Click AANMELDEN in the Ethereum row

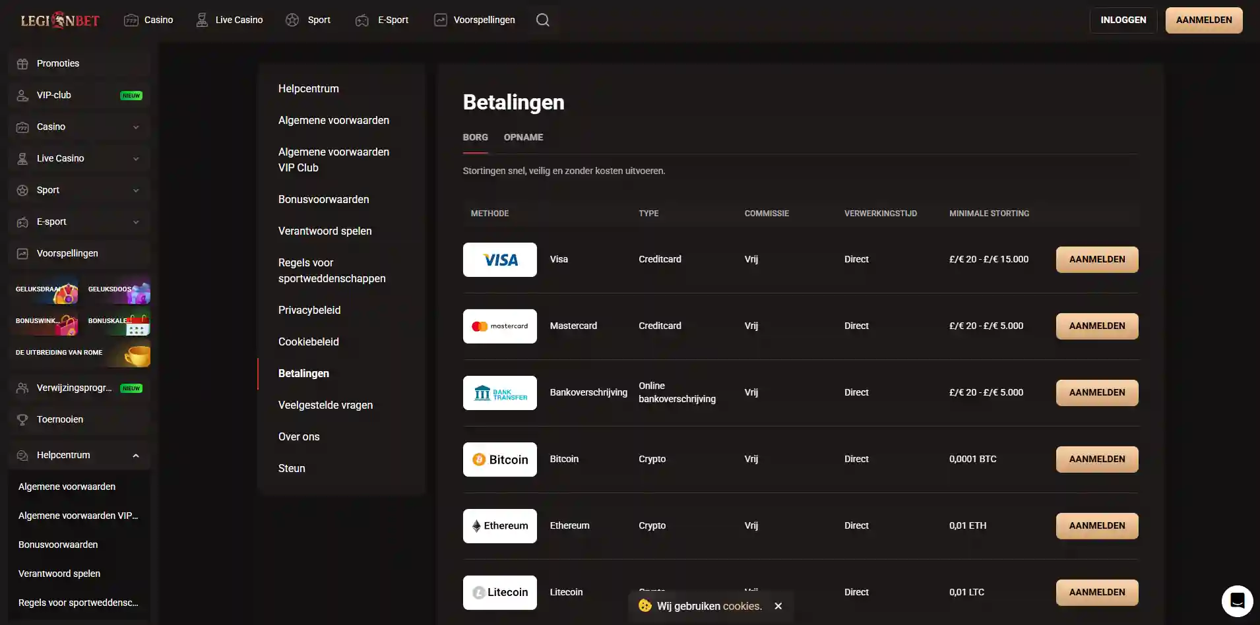point(1097,526)
